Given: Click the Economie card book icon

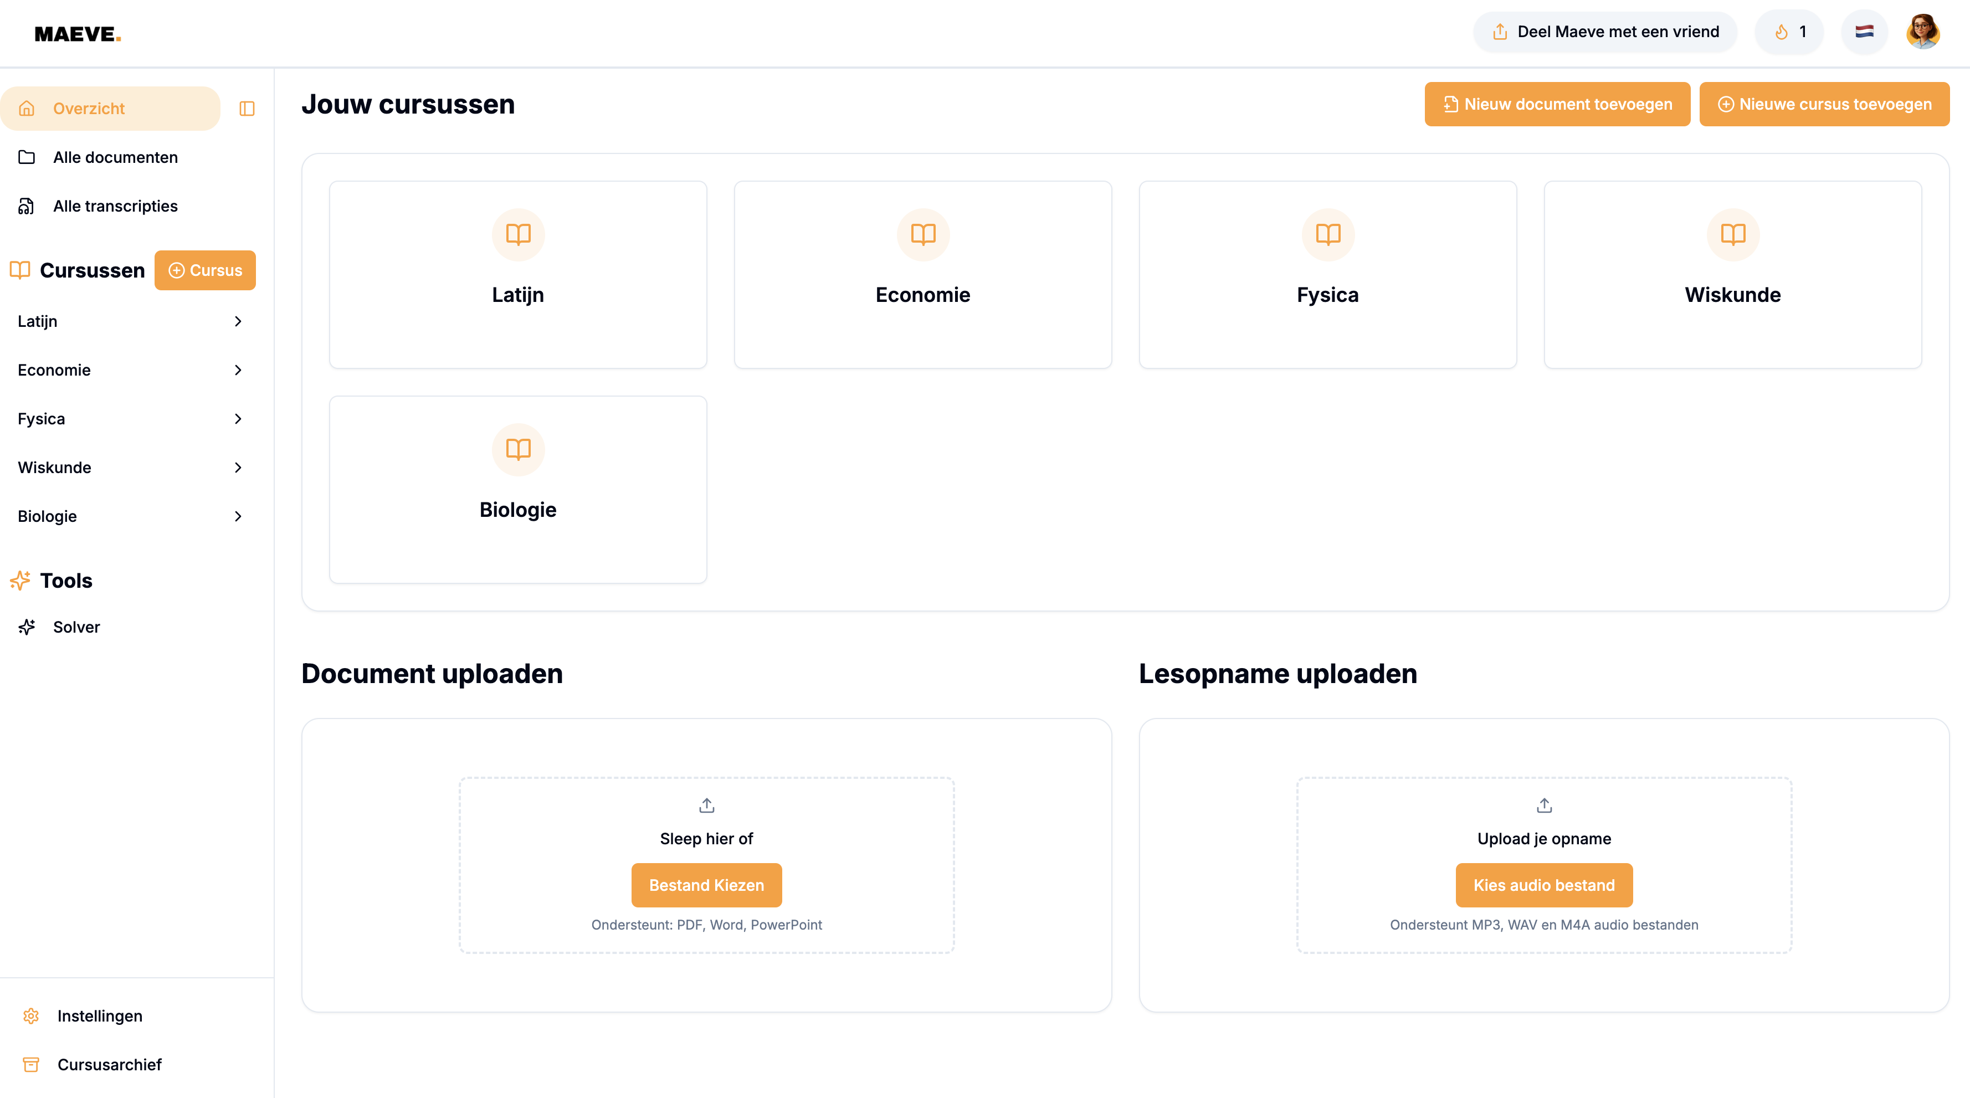Looking at the screenshot, I should coord(923,234).
